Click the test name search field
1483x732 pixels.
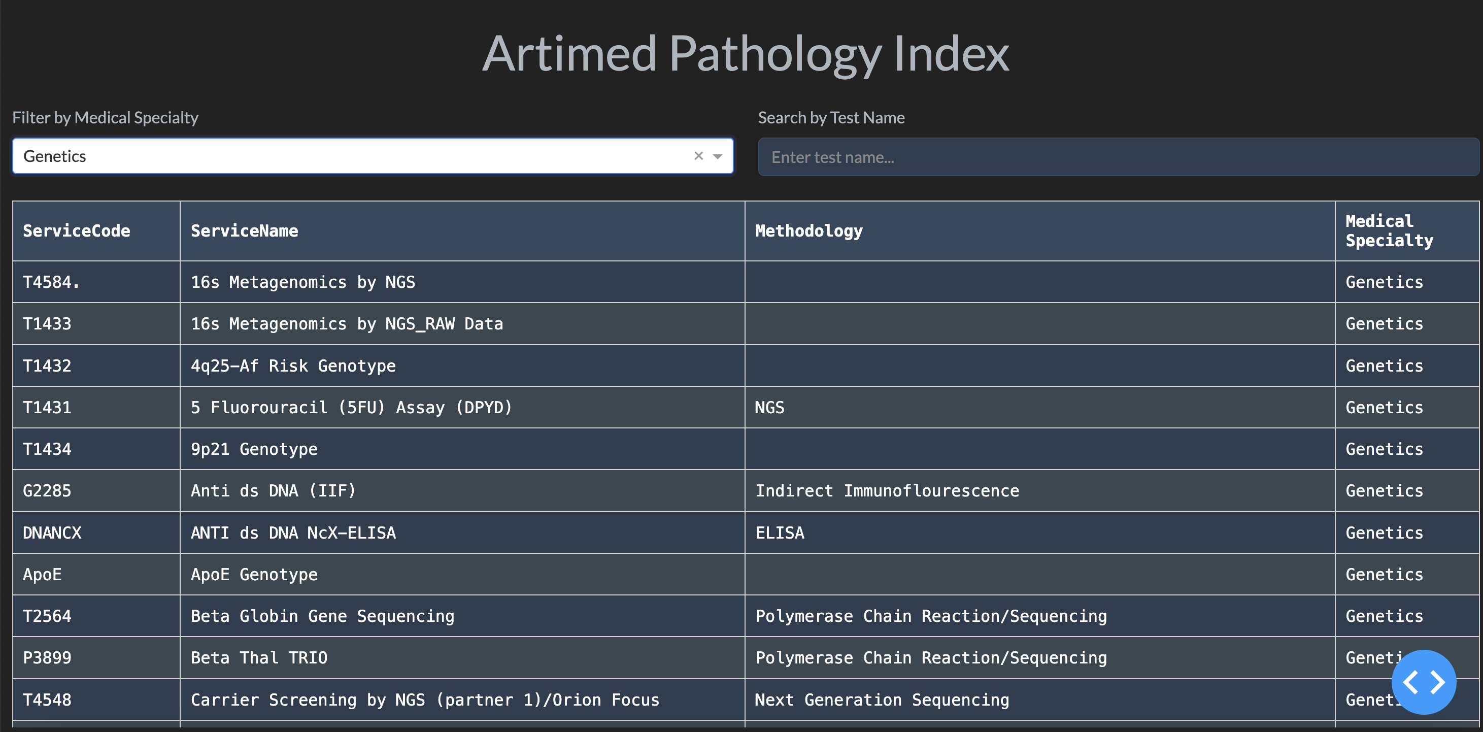(1117, 157)
